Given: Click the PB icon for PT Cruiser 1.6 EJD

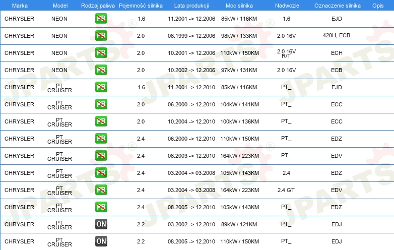Looking at the screenshot, I should point(101,87).
